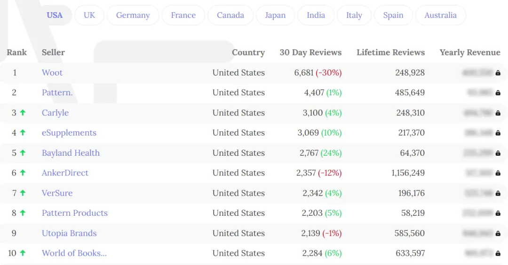This screenshot has height=265, width=508.
Task: Click the green up arrow for rank 10
Action: (23, 253)
